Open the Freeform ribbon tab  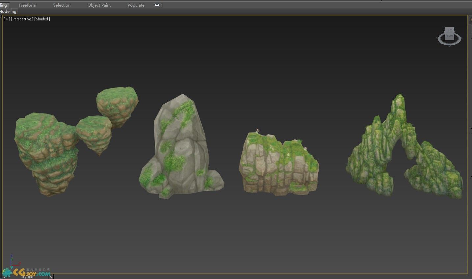[x=27, y=5]
